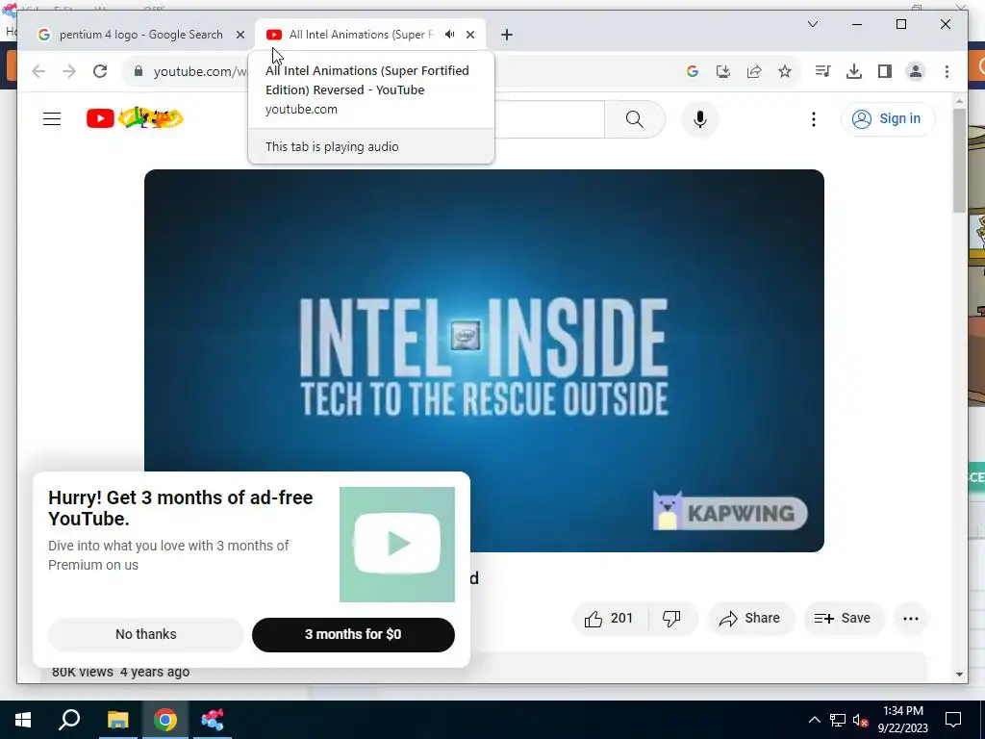The height and width of the screenshot is (739, 985).
Task: Close the pentium 4 logo tab
Action: (240, 35)
